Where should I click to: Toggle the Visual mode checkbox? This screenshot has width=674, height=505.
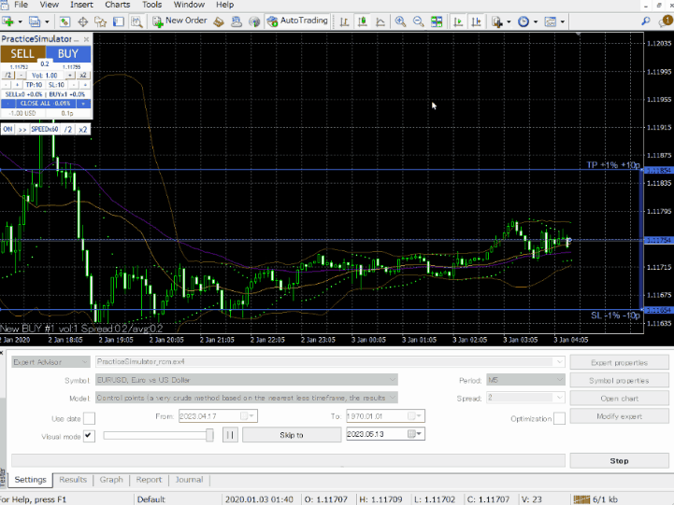click(x=89, y=436)
